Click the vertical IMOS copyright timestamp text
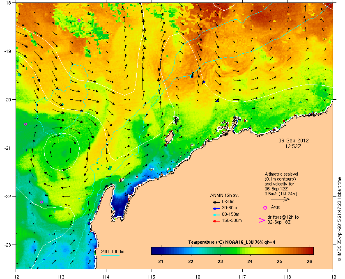This screenshot has width=345, height=279. [339, 219]
